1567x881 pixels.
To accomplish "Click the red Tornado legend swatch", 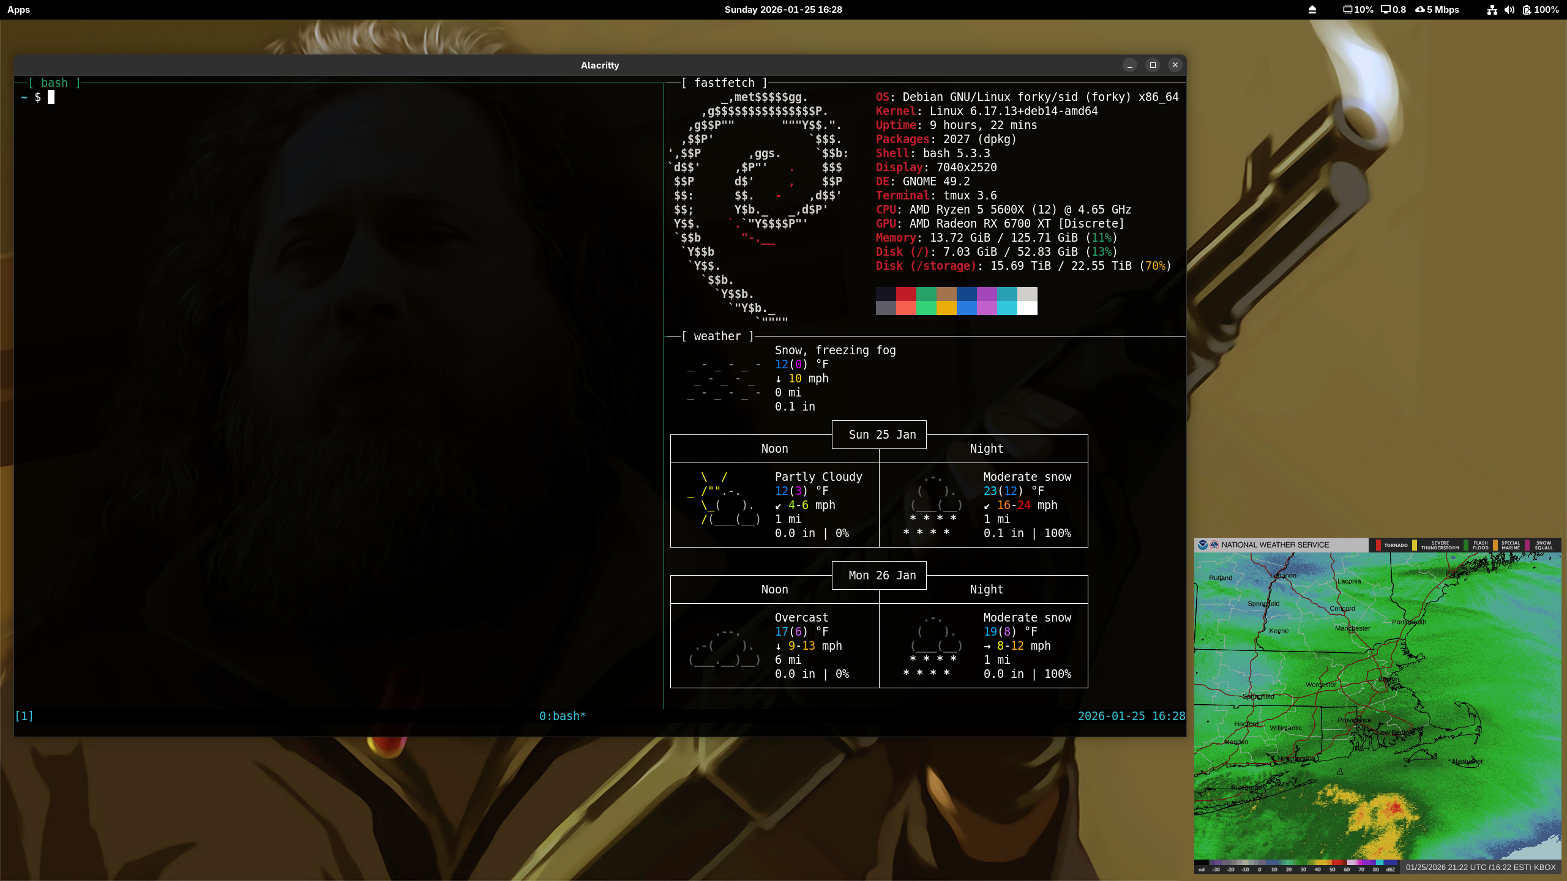I will click(1378, 545).
